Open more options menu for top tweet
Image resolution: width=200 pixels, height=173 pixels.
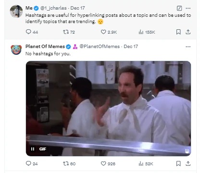coord(188,8)
